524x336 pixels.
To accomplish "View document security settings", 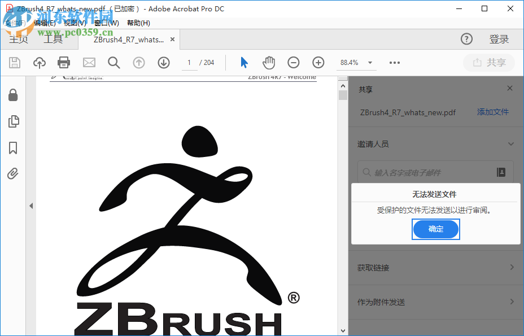I will click(x=13, y=95).
